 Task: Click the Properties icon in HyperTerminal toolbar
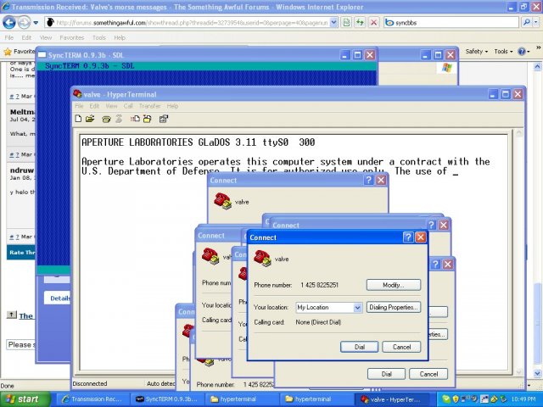[164, 119]
